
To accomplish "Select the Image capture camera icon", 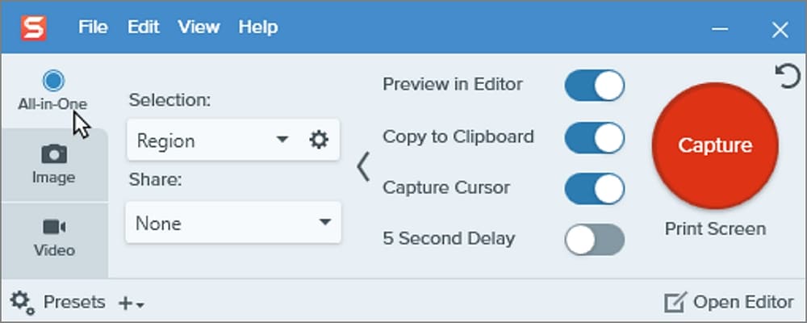I will tap(53, 153).
